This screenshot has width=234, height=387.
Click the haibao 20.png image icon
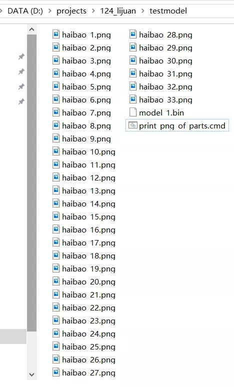tap(56, 281)
